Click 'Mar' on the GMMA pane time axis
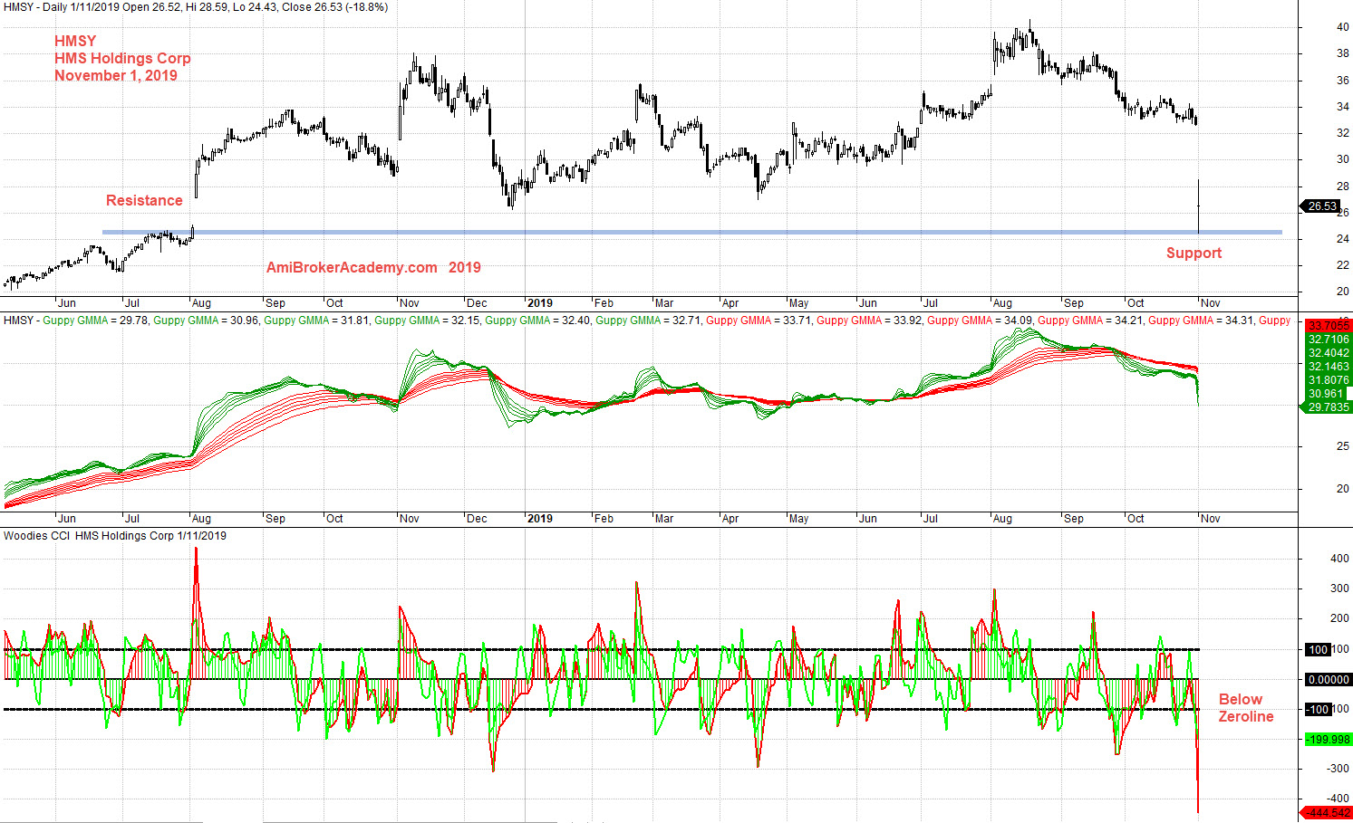 point(664,519)
